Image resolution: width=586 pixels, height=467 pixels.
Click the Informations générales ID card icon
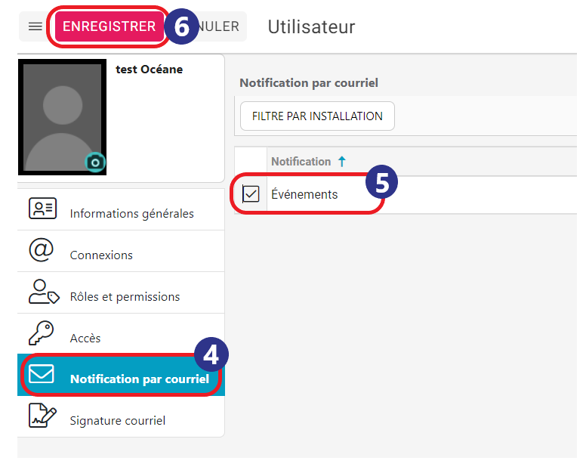pyautogui.click(x=42, y=209)
